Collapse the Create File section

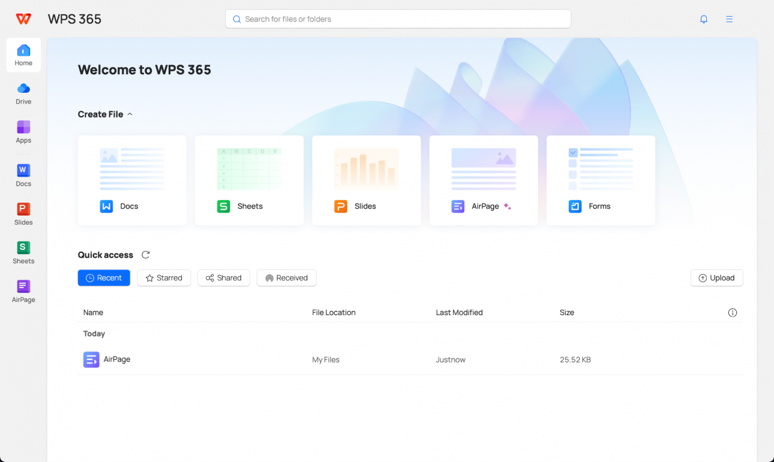(130, 114)
